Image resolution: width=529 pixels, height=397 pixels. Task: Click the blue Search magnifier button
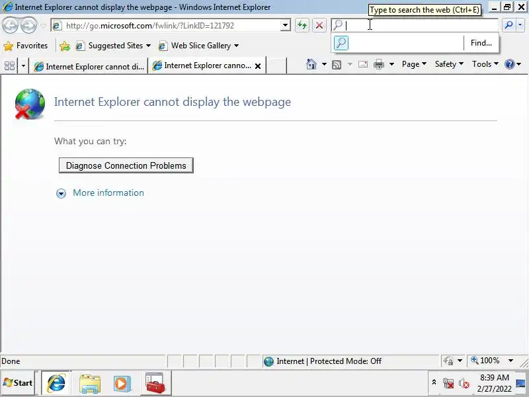pos(509,25)
